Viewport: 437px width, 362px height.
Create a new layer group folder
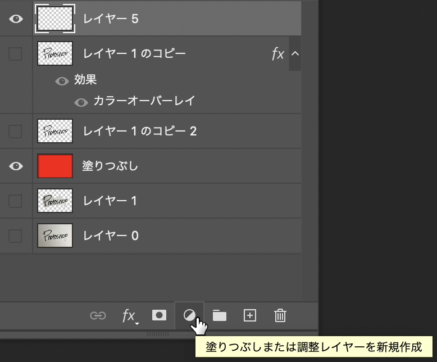(x=220, y=316)
